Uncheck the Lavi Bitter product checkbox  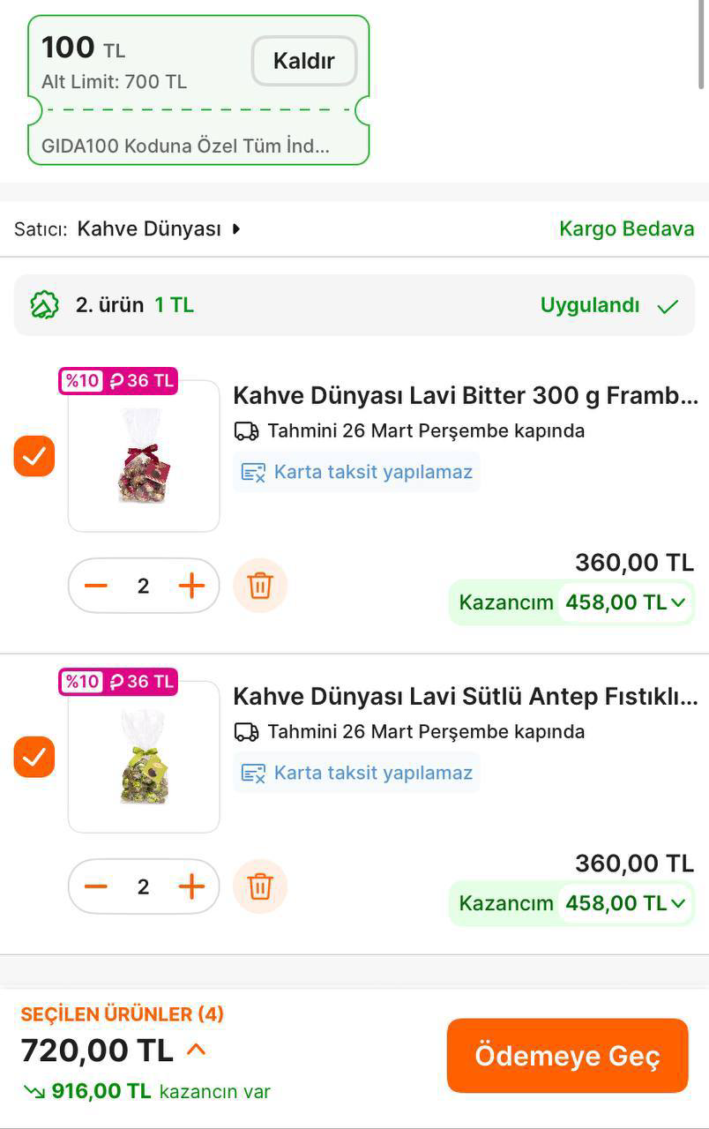coord(34,456)
